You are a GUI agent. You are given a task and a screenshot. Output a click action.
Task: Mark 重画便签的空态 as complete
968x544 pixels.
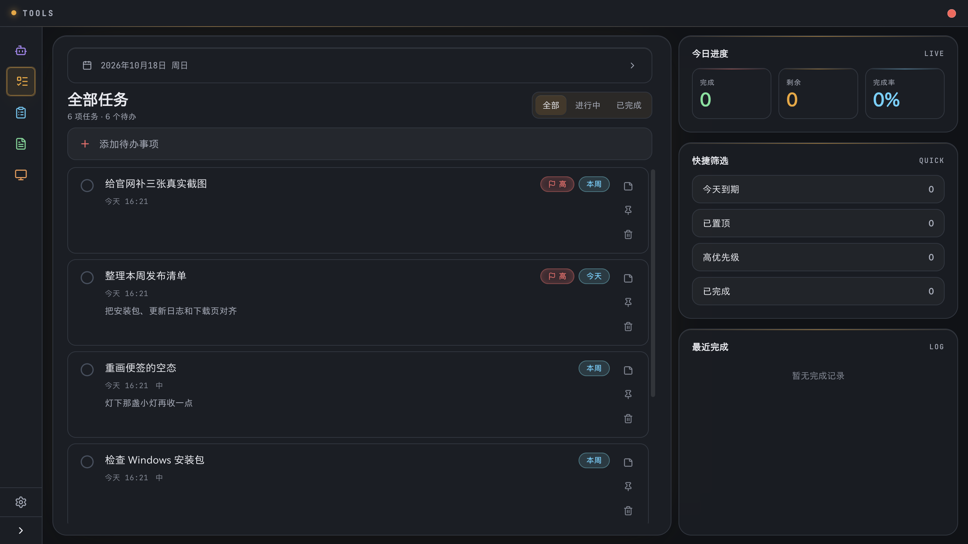[87, 369]
